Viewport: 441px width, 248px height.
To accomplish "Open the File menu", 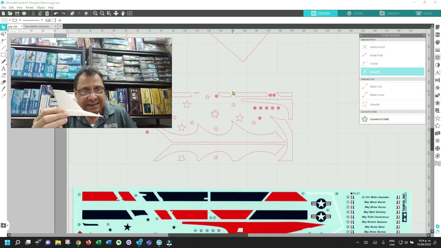I will pos(3,8).
